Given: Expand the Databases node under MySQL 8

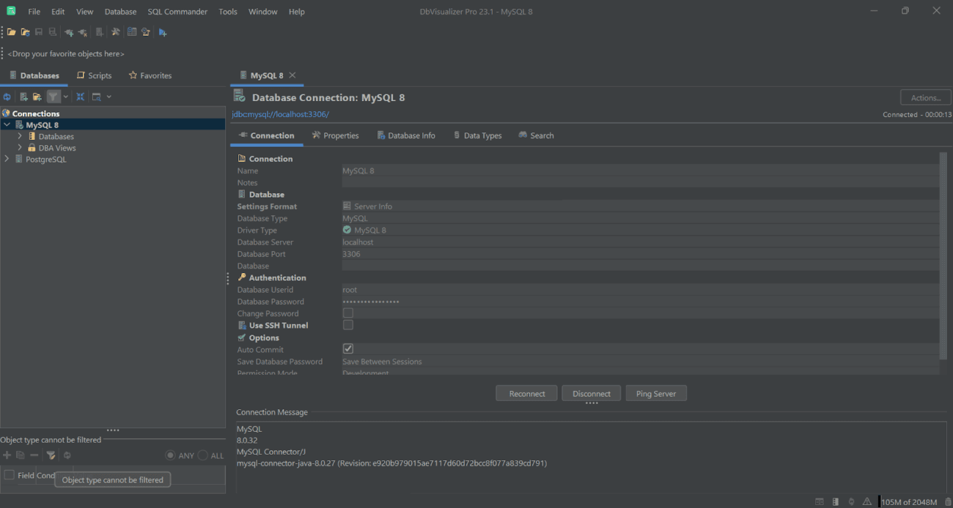Looking at the screenshot, I should (x=20, y=136).
